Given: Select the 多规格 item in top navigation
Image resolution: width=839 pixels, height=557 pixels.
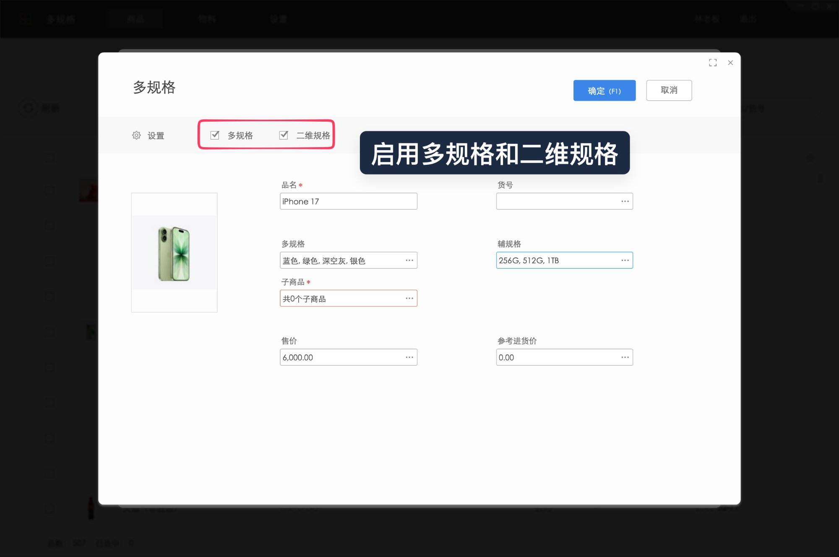Looking at the screenshot, I should click(x=61, y=18).
